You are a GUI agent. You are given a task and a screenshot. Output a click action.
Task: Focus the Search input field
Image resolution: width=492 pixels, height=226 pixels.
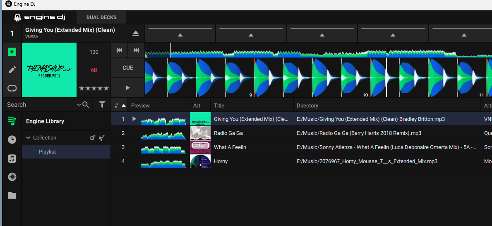click(41, 105)
